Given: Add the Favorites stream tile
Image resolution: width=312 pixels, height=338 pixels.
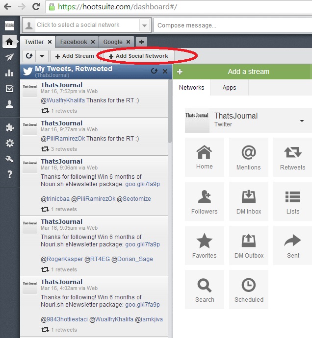Looking at the screenshot, I should coord(205,245).
